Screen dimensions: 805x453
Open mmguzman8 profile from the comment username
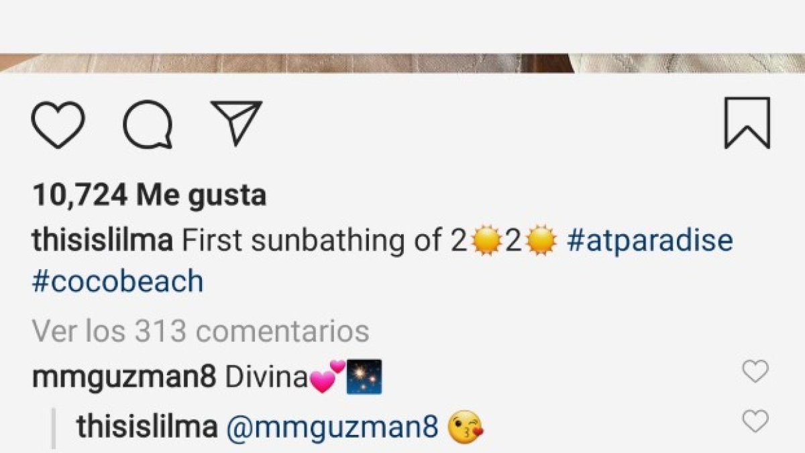[124, 378]
